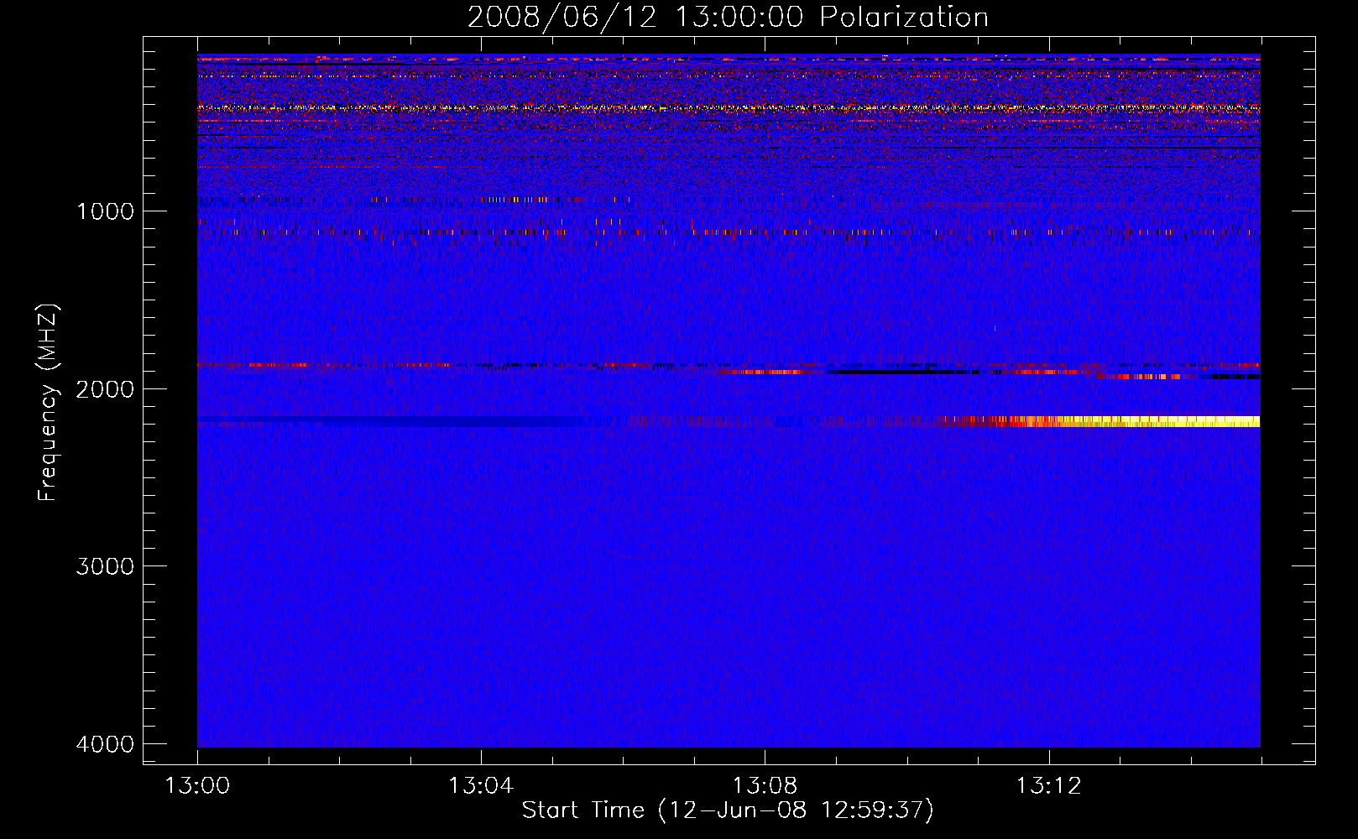Click the 13:12 time tick label
This screenshot has width=1358, height=839.
[1048, 786]
